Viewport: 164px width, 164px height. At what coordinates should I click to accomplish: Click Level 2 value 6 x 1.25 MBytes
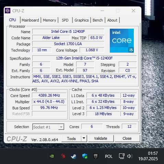click(x=103, y=108)
